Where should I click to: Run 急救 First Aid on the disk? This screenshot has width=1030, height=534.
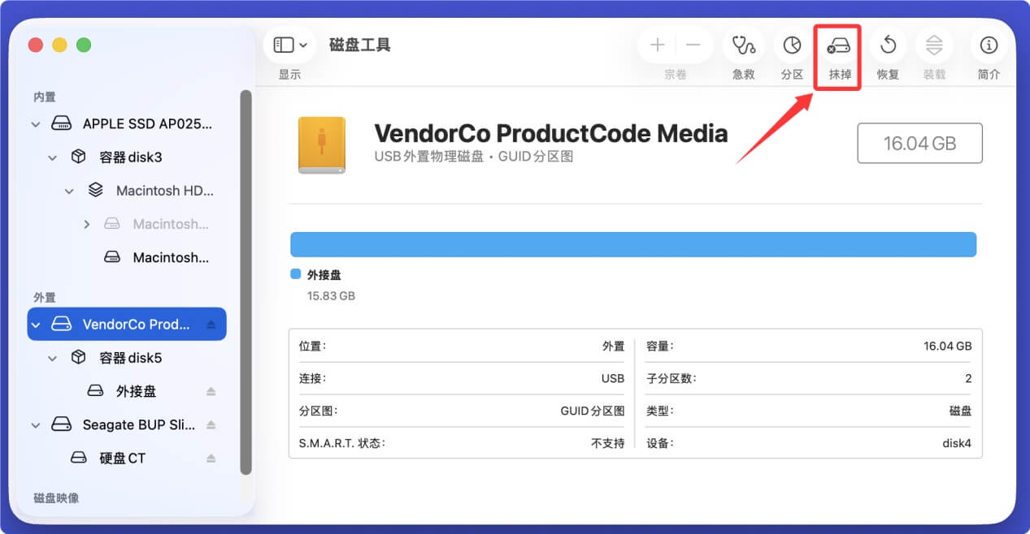pyautogui.click(x=742, y=45)
